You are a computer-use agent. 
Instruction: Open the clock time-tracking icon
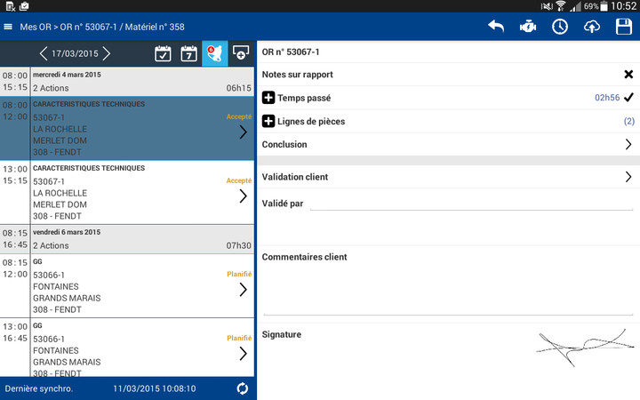coord(560,27)
